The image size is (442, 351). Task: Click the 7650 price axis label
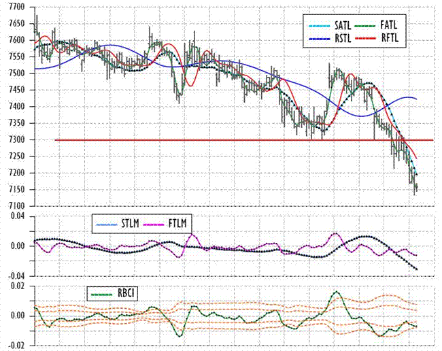pyautogui.click(x=16, y=24)
